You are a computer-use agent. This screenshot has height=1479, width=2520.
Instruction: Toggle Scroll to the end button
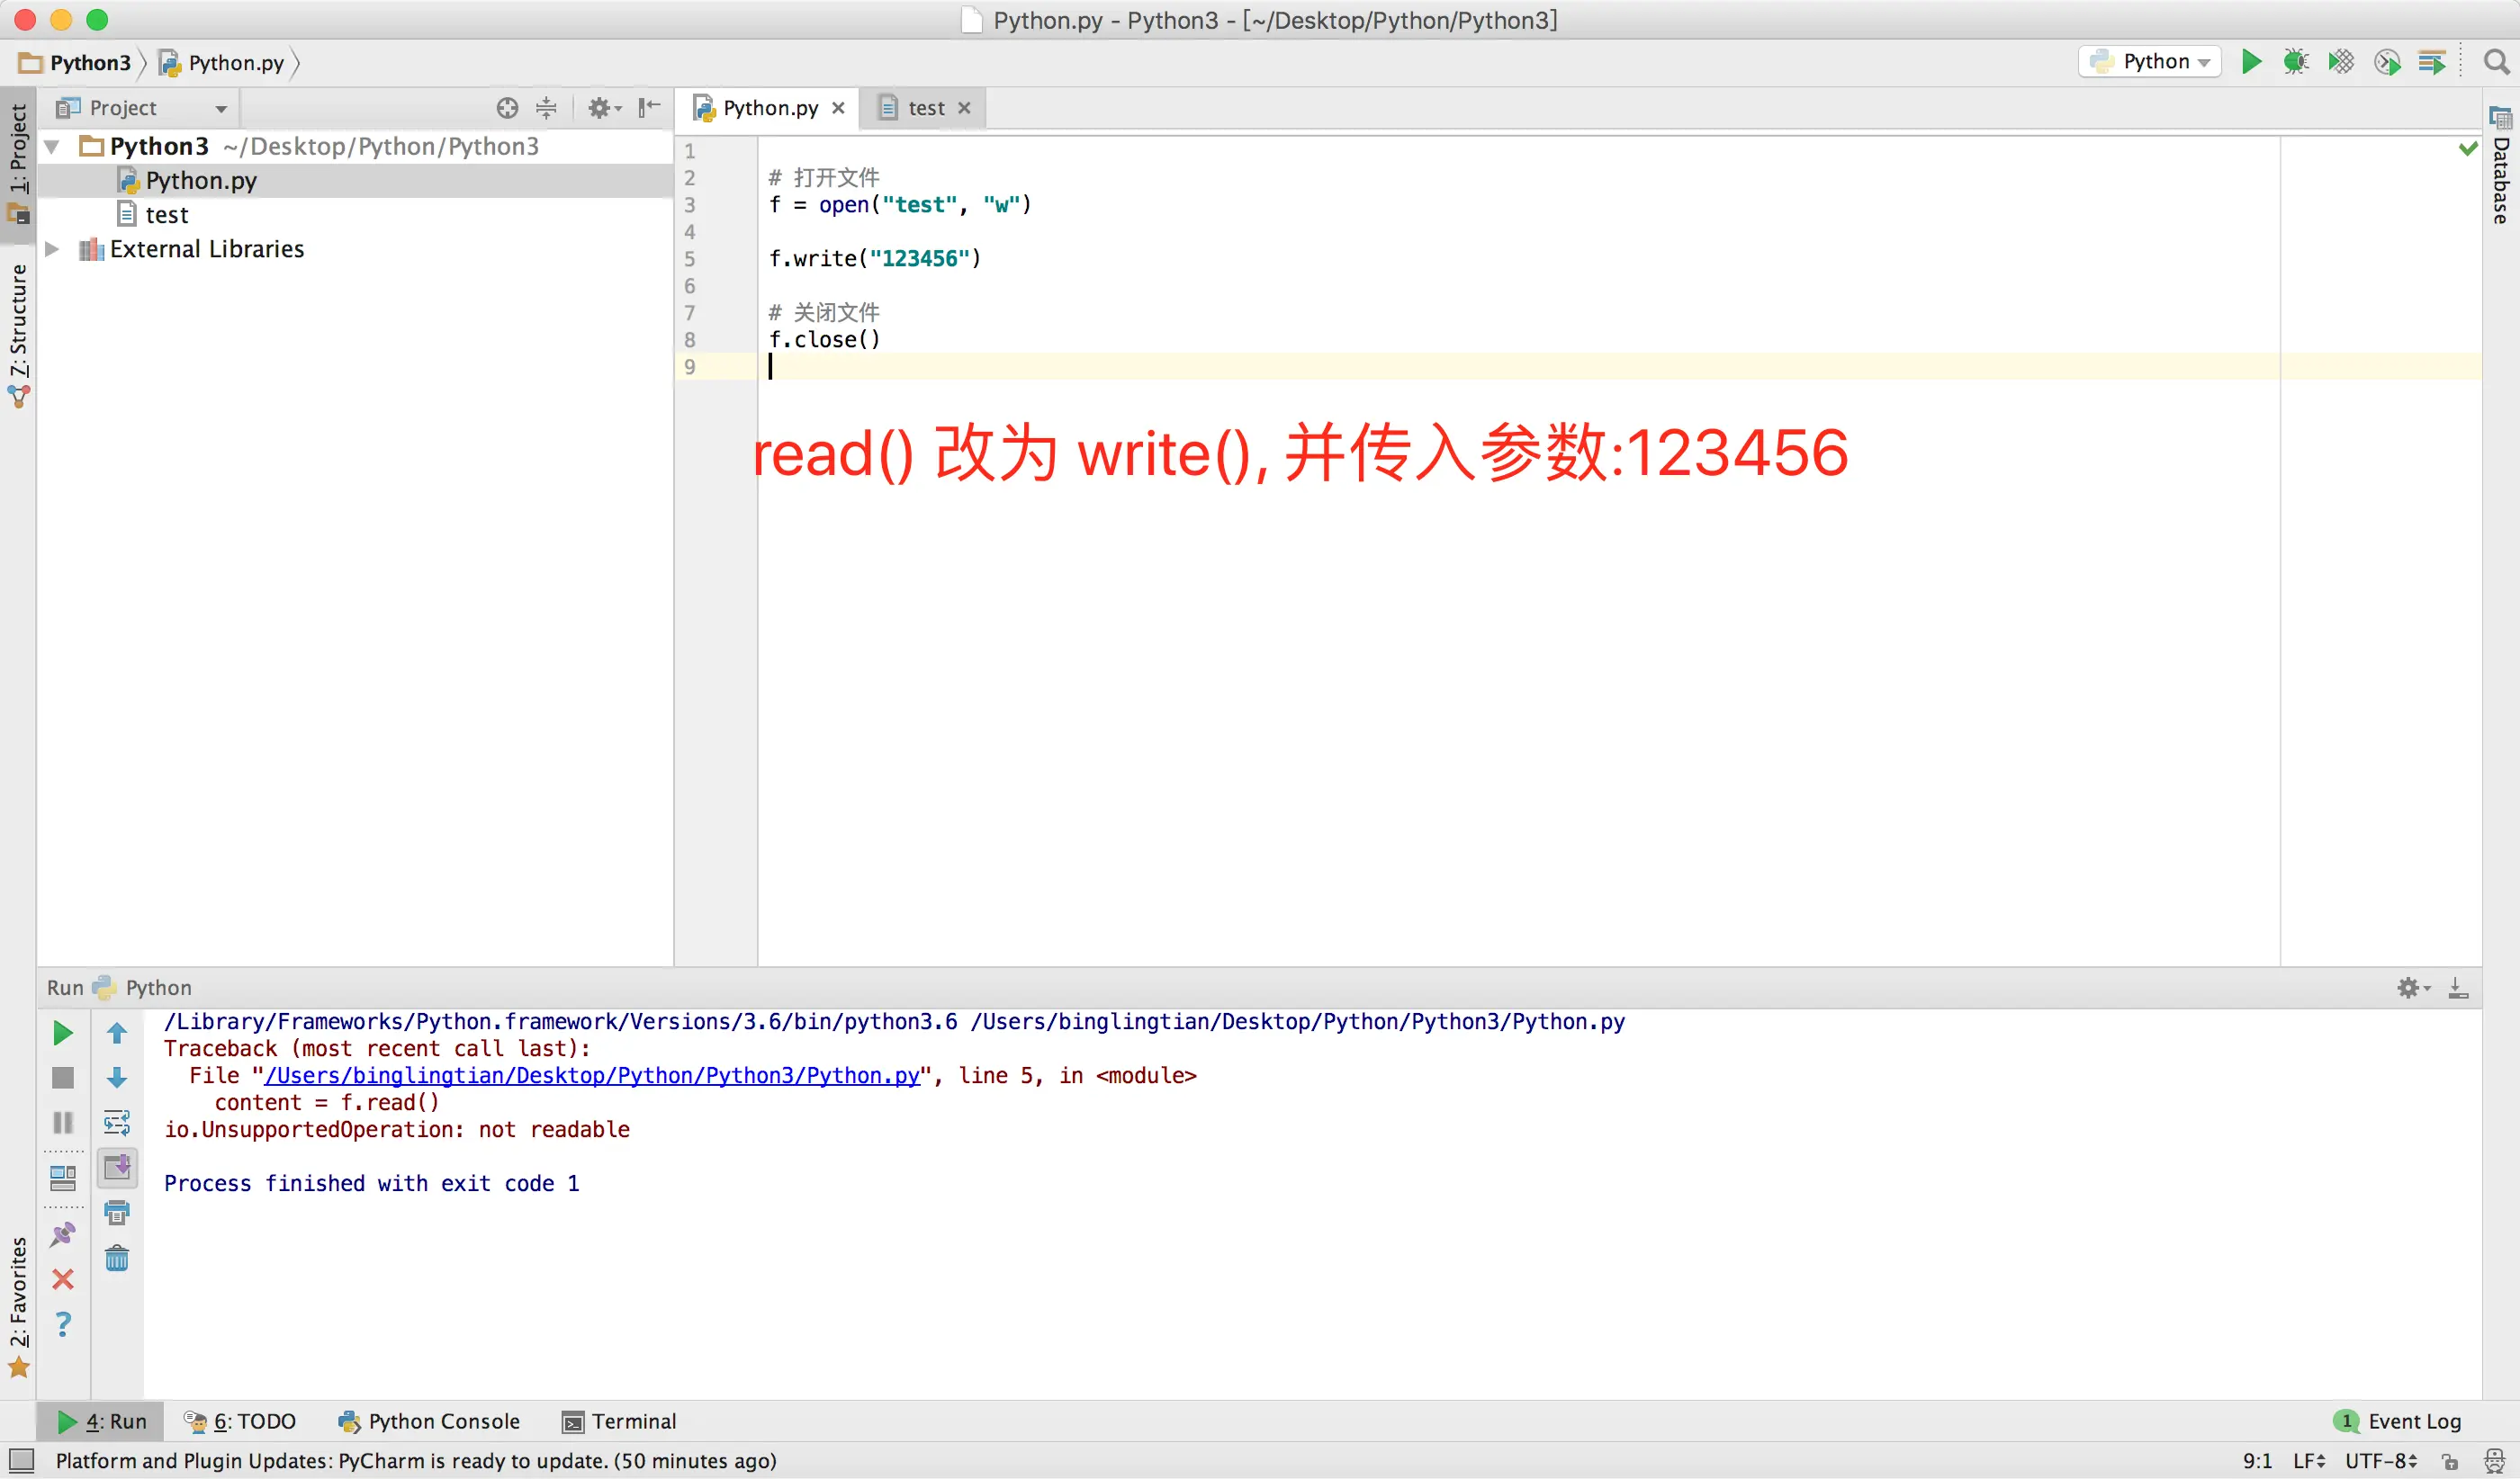[x=117, y=1167]
